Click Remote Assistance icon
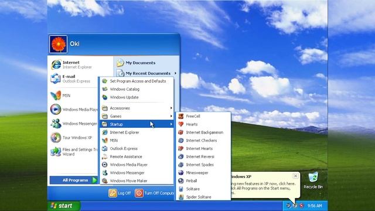Viewport: 375px width, 211px height. pyautogui.click(x=104, y=156)
